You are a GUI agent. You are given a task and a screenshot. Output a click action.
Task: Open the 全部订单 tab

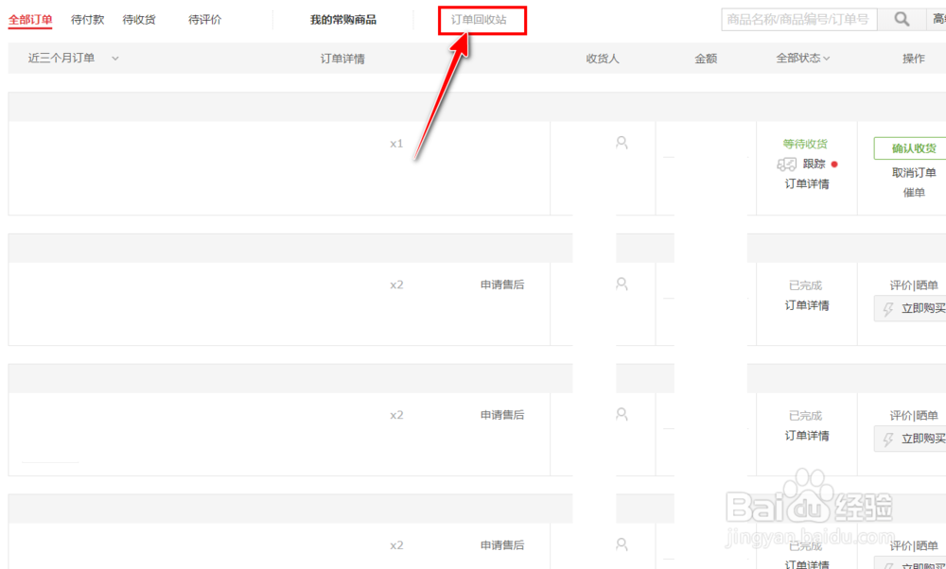pos(30,20)
